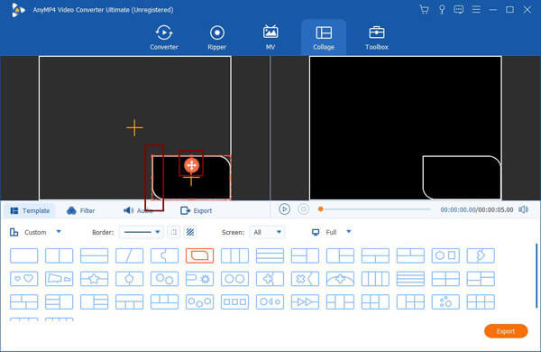This screenshot has width=541, height=352.
Task: Open the hamburger menu
Action: [476, 9]
